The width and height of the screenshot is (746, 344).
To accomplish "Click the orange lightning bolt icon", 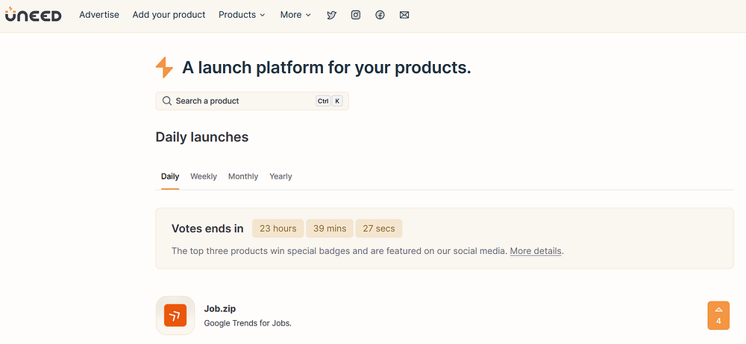I will 164,68.
